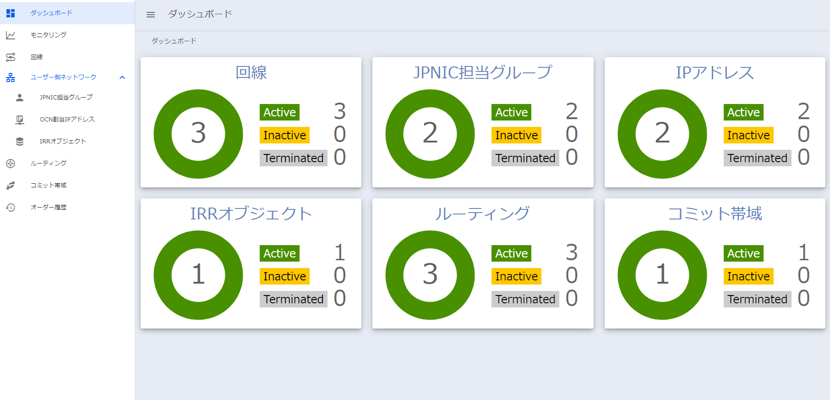Select オーダー履歴 in the sidebar
The width and height of the screenshot is (830, 400).
pos(49,208)
